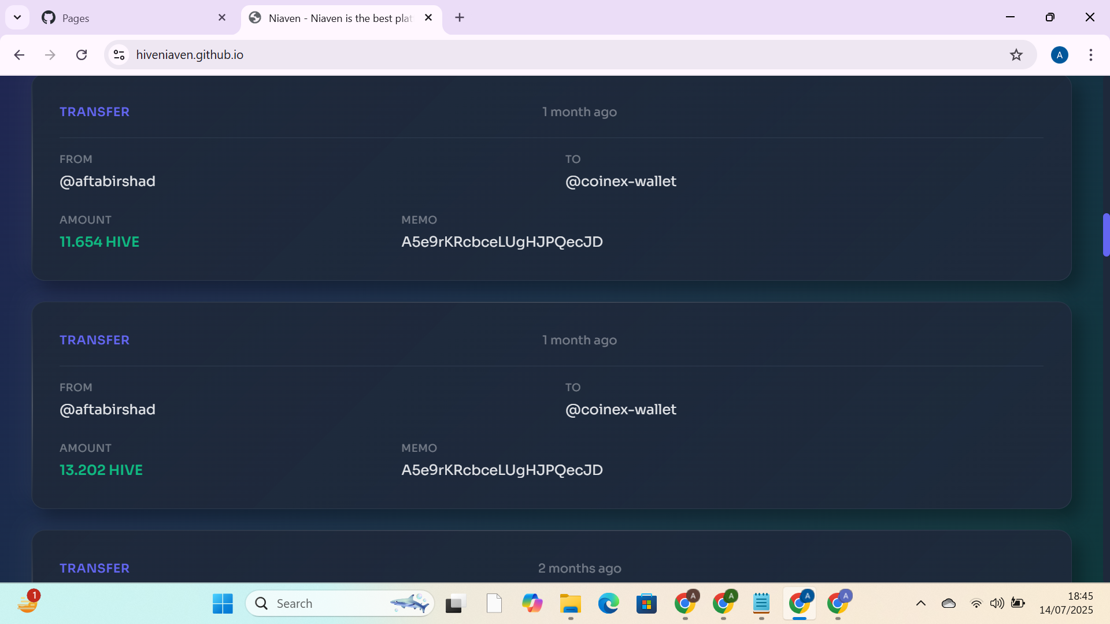
Task: Open Microsoft Store from the taskbar
Action: 646,604
